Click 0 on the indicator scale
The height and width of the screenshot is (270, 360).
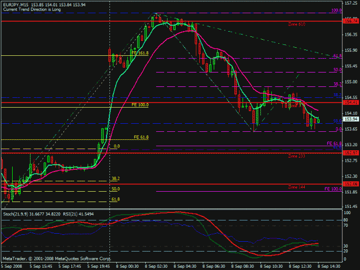(x=346, y=259)
